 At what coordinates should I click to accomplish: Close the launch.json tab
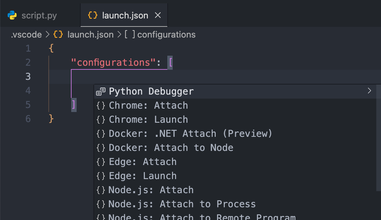pyautogui.click(x=158, y=15)
